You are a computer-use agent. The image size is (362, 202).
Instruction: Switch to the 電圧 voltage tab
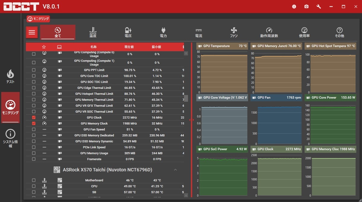tap(128, 32)
